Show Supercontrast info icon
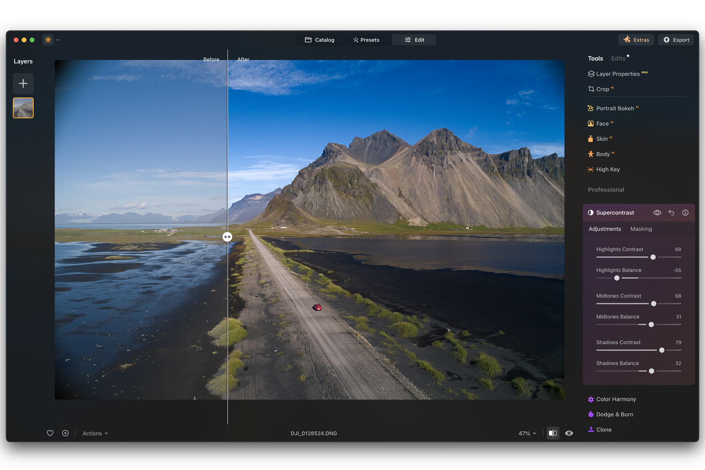705x470 pixels. tap(685, 213)
